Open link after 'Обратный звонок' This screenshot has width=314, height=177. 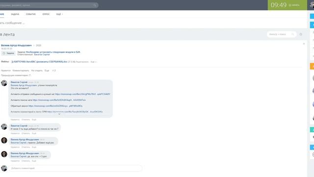click(55, 106)
